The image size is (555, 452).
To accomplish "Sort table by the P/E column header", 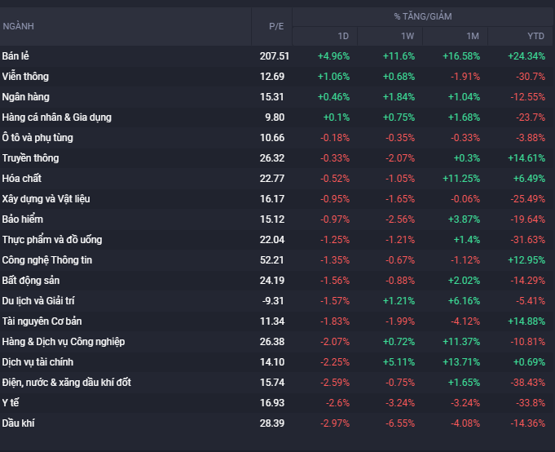I will [x=276, y=26].
